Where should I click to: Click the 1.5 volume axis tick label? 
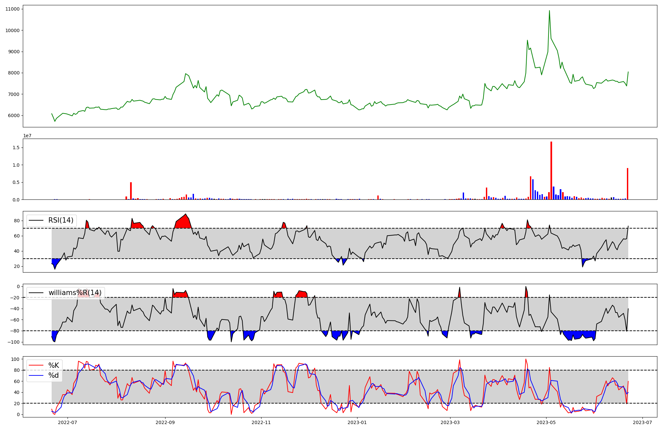click(x=16, y=148)
